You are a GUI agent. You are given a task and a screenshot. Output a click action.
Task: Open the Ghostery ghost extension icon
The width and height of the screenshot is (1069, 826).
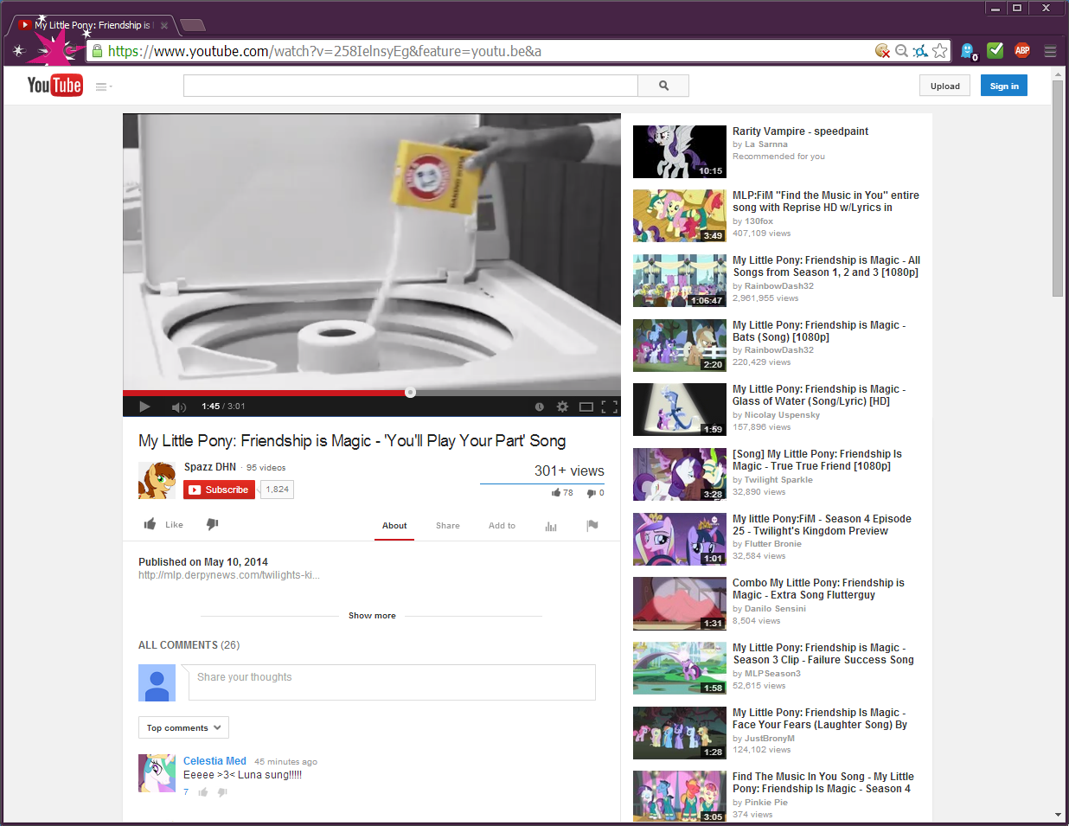(x=968, y=52)
